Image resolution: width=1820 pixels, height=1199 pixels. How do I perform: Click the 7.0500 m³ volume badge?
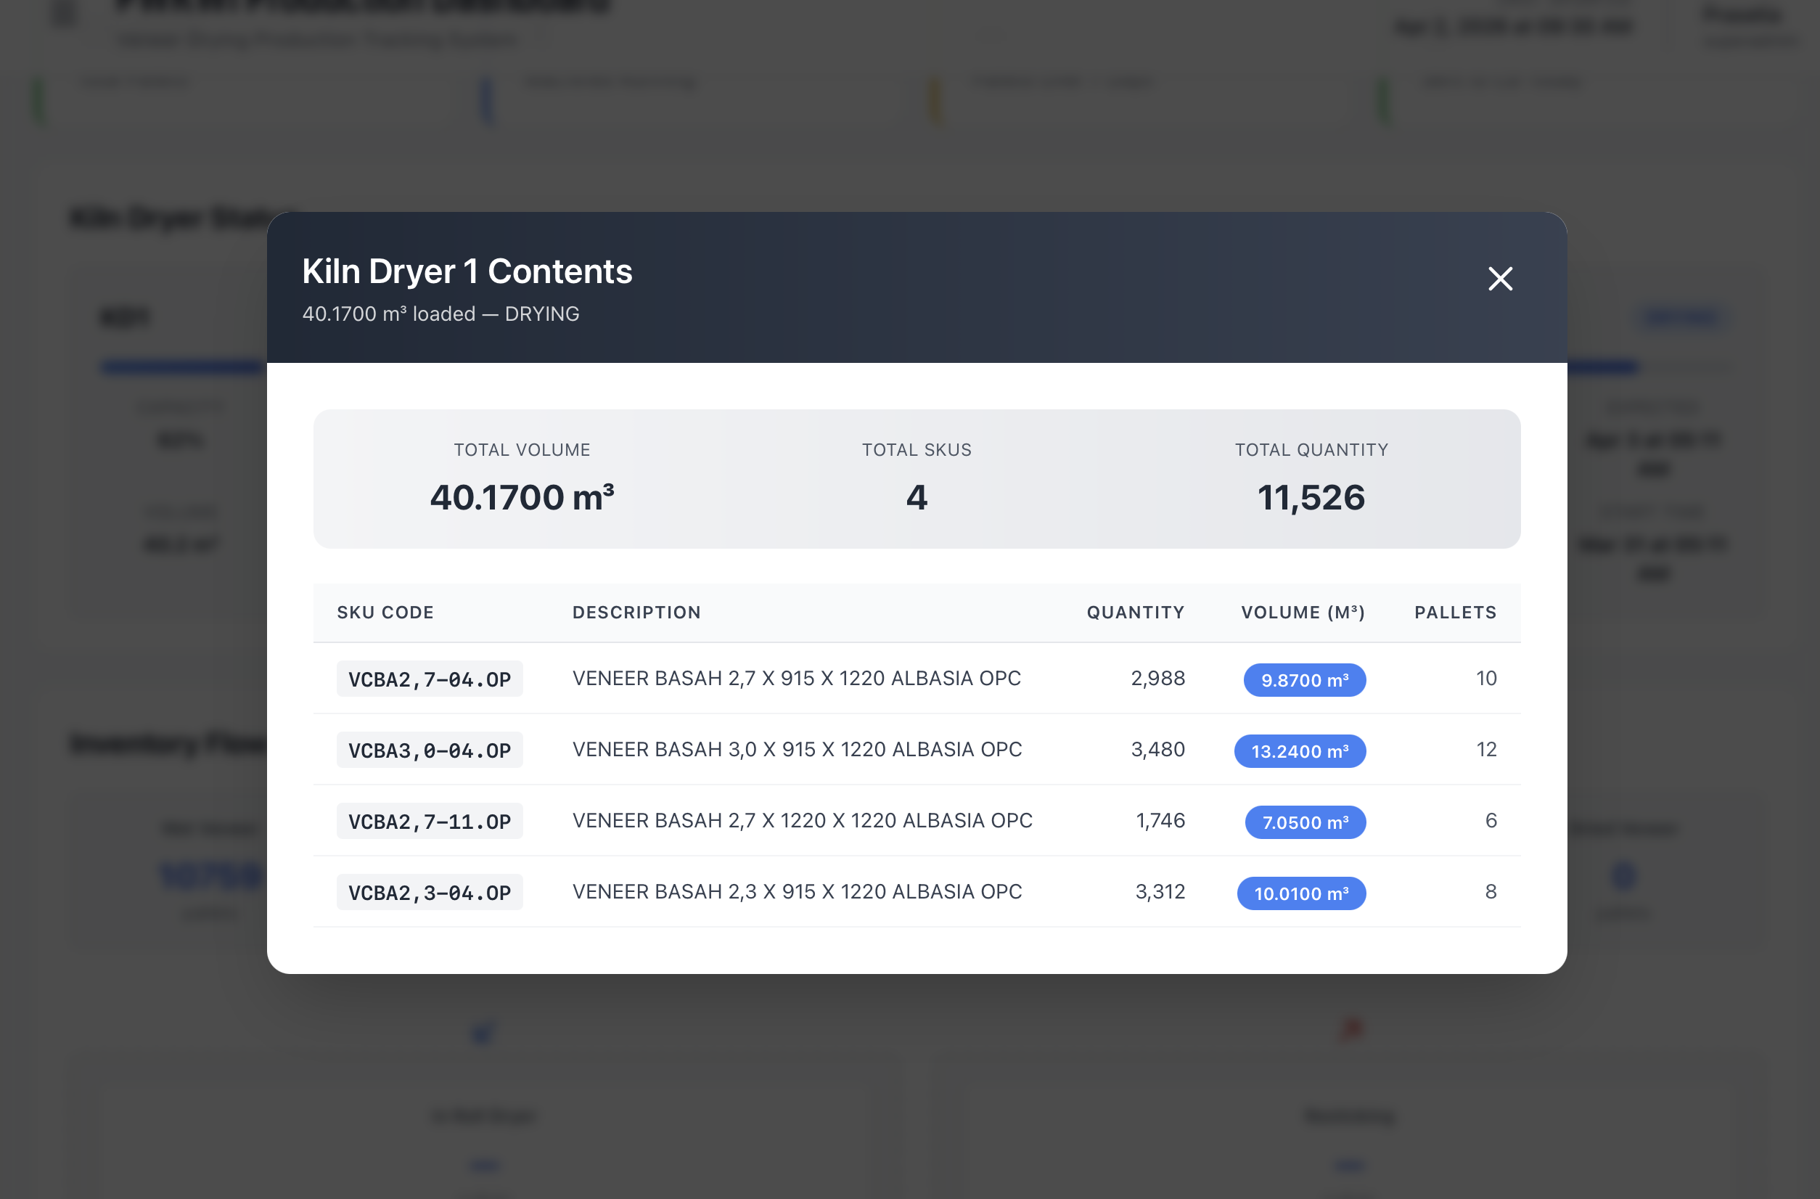pos(1305,822)
